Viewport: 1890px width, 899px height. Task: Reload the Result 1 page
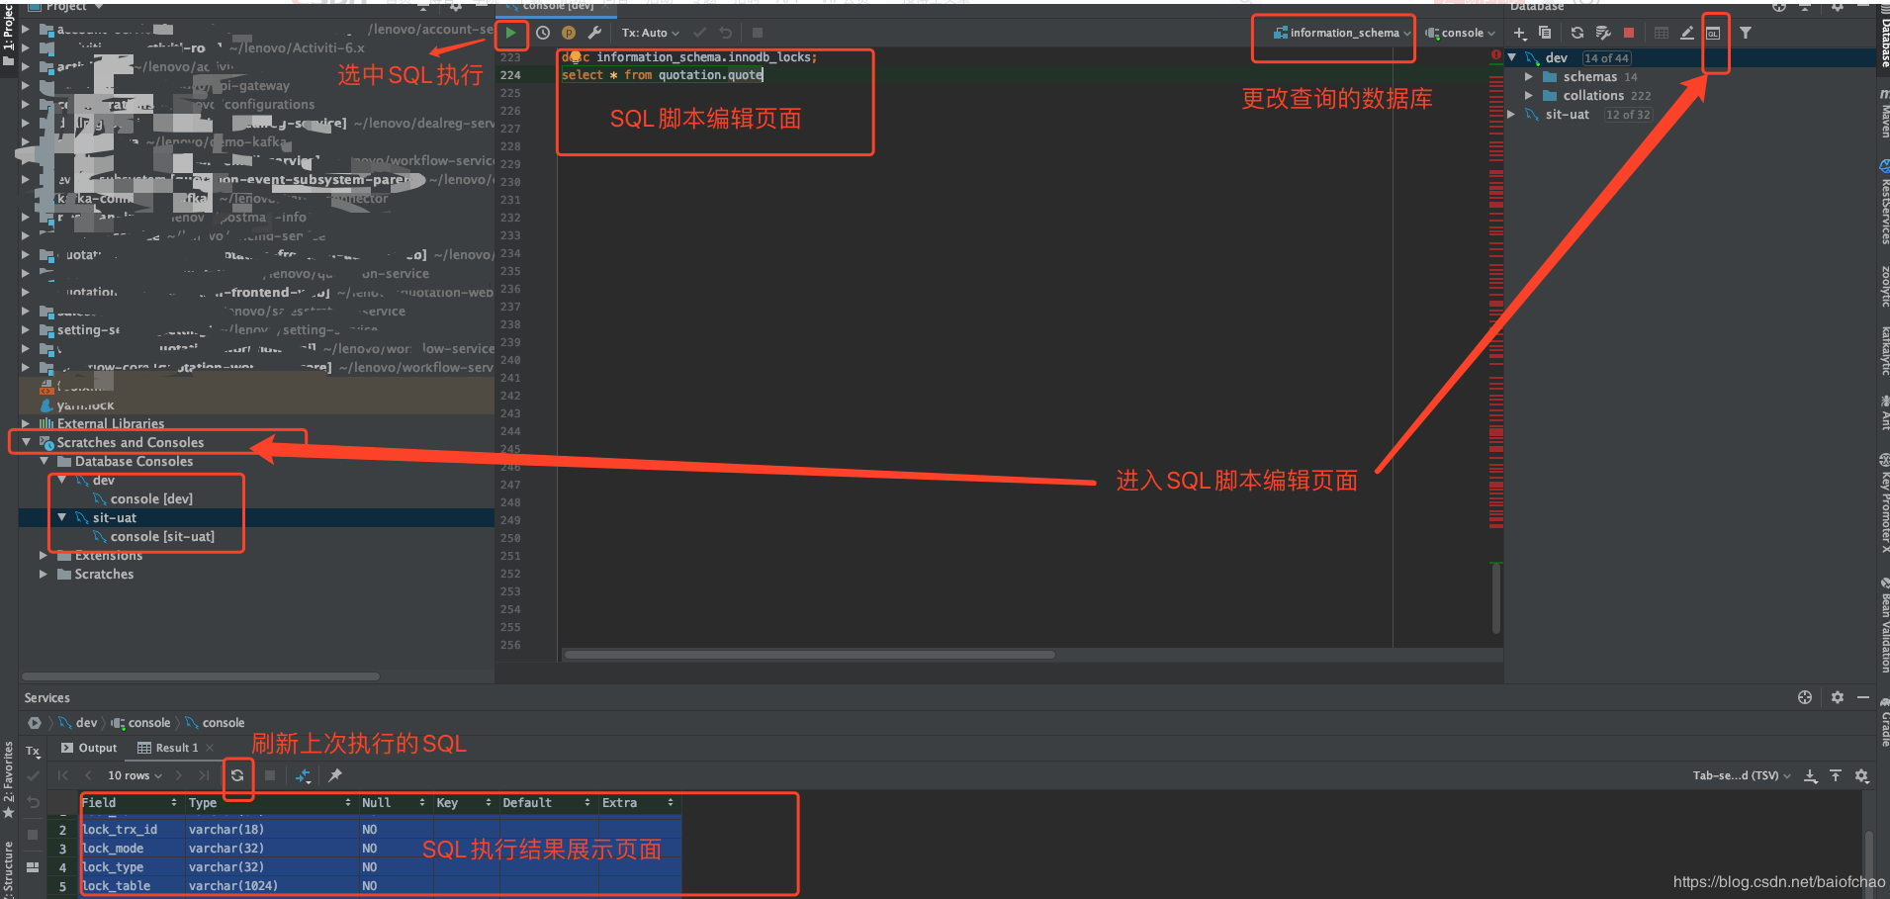[237, 775]
